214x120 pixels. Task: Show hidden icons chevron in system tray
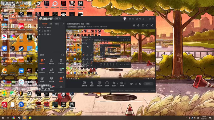(186, 118)
